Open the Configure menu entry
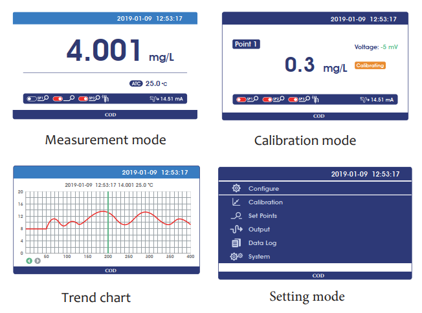Screen dimensions: 422x313 point(263,188)
